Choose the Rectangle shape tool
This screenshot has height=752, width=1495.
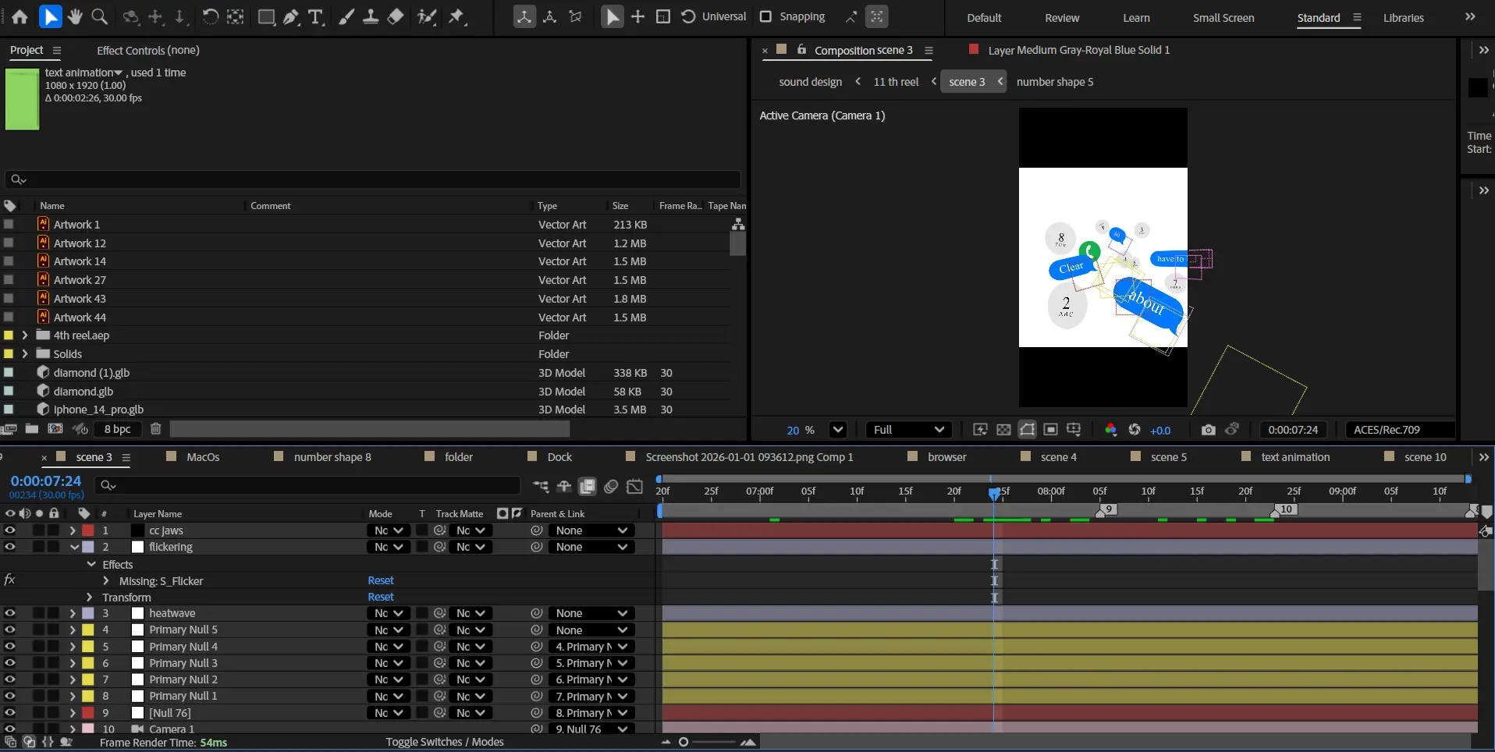(266, 16)
